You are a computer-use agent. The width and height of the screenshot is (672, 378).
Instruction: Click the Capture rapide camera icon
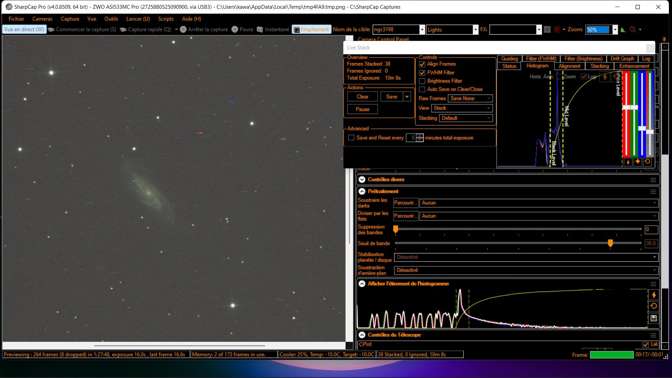point(123,29)
